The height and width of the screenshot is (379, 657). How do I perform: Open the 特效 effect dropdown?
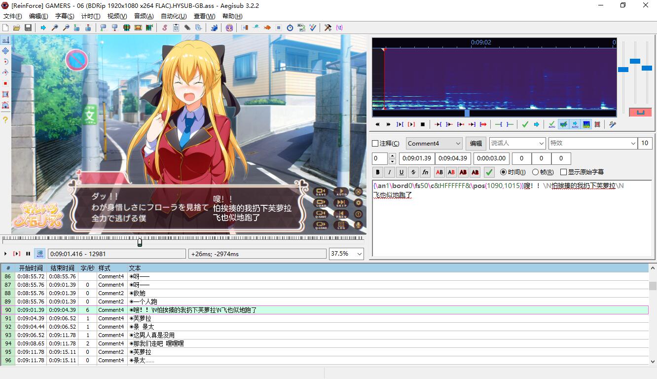593,144
